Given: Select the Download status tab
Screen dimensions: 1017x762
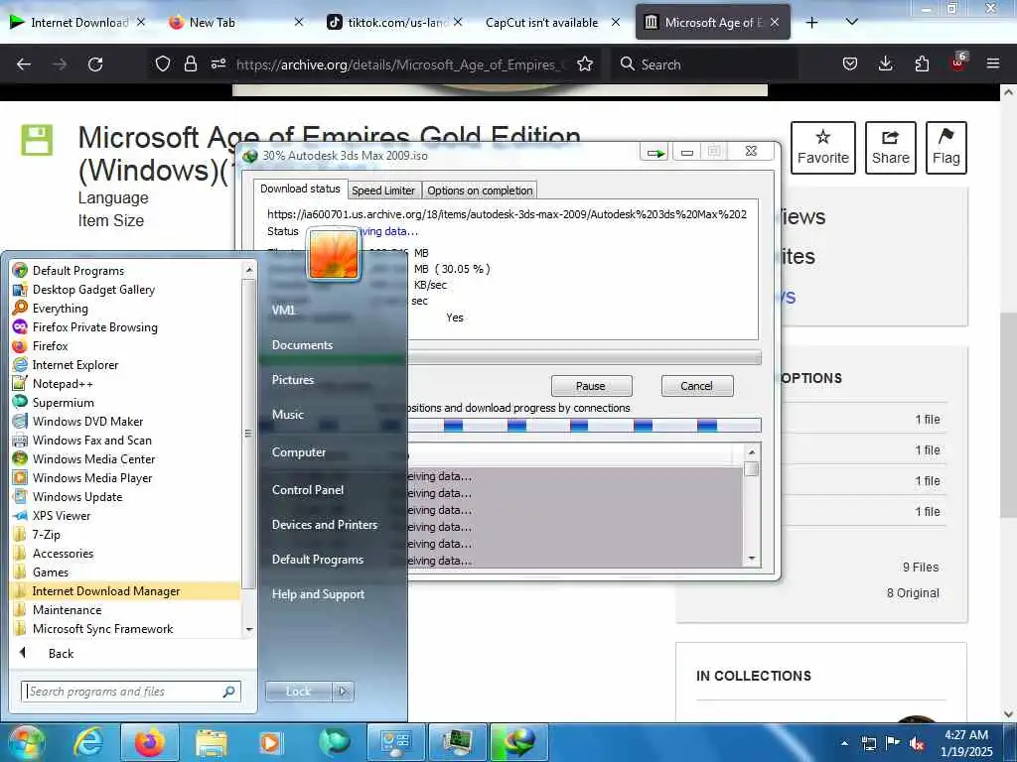Looking at the screenshot, I should 300,189.
